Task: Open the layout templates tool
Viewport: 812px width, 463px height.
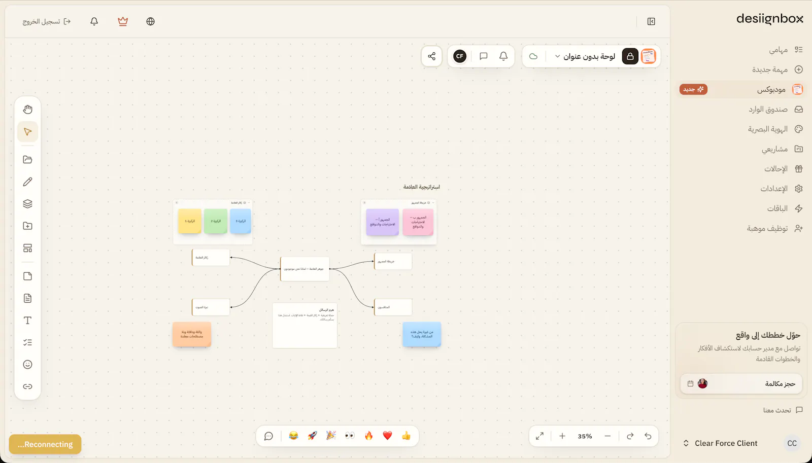Action: [x=27, y=248]
